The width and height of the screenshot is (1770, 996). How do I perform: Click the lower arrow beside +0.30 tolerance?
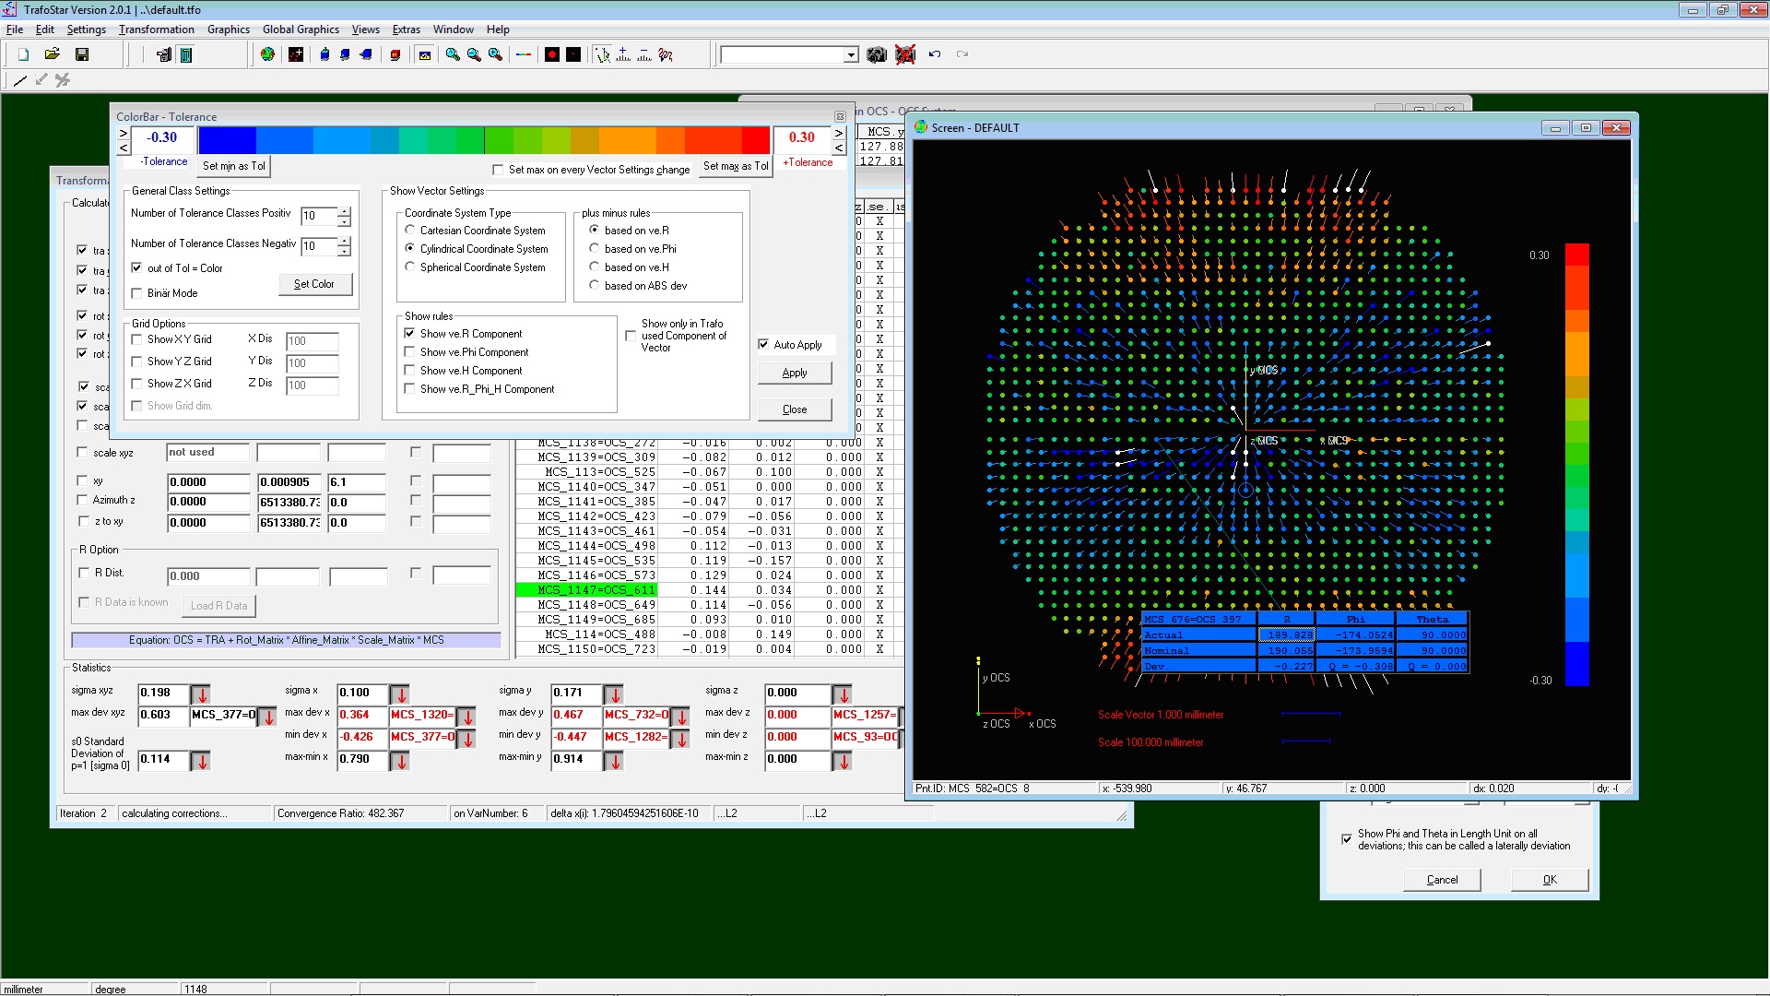coord(839,148)
